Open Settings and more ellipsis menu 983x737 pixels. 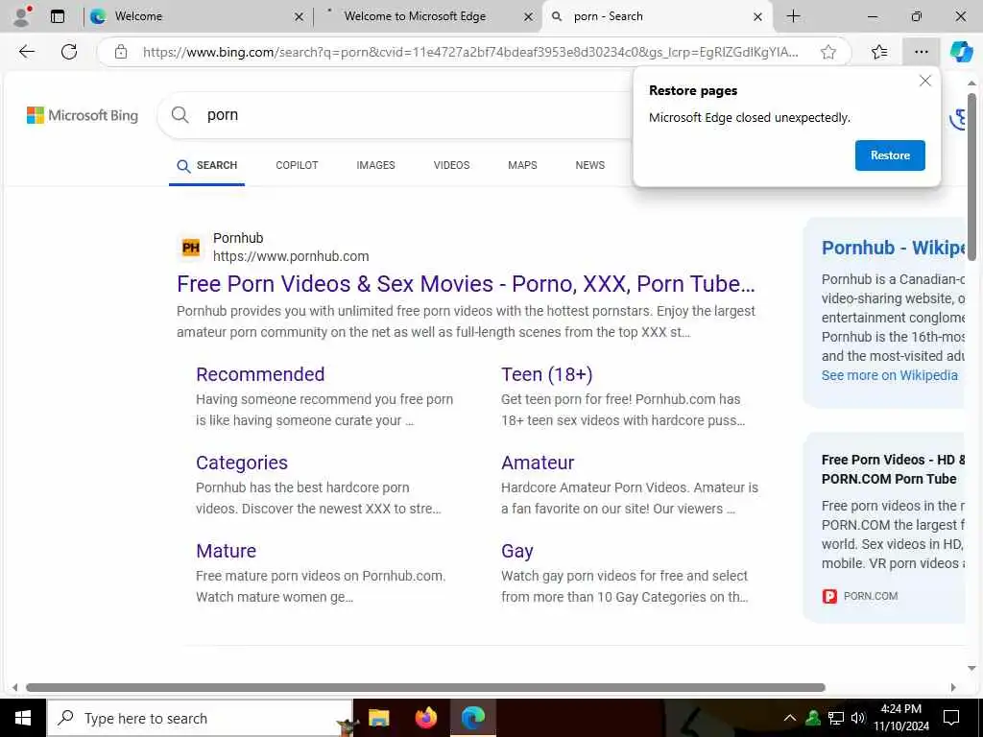(921, 52)
